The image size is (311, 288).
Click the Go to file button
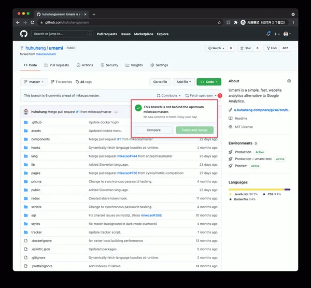[160, 82]
